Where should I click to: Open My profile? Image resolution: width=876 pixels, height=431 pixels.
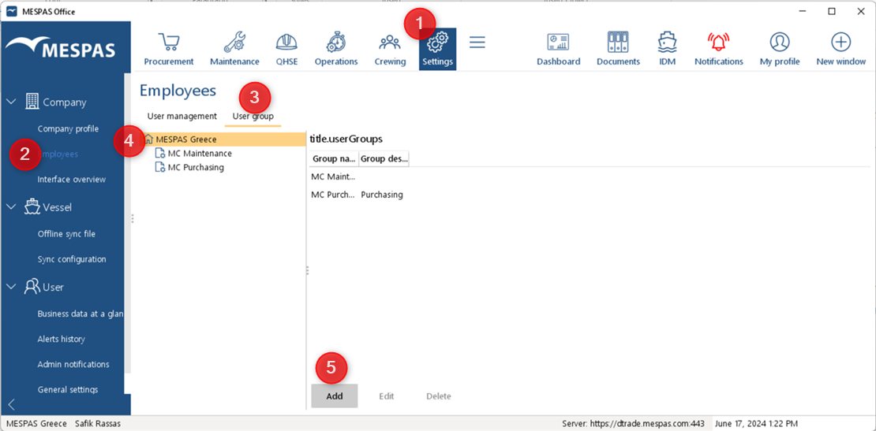pos(780,49)
